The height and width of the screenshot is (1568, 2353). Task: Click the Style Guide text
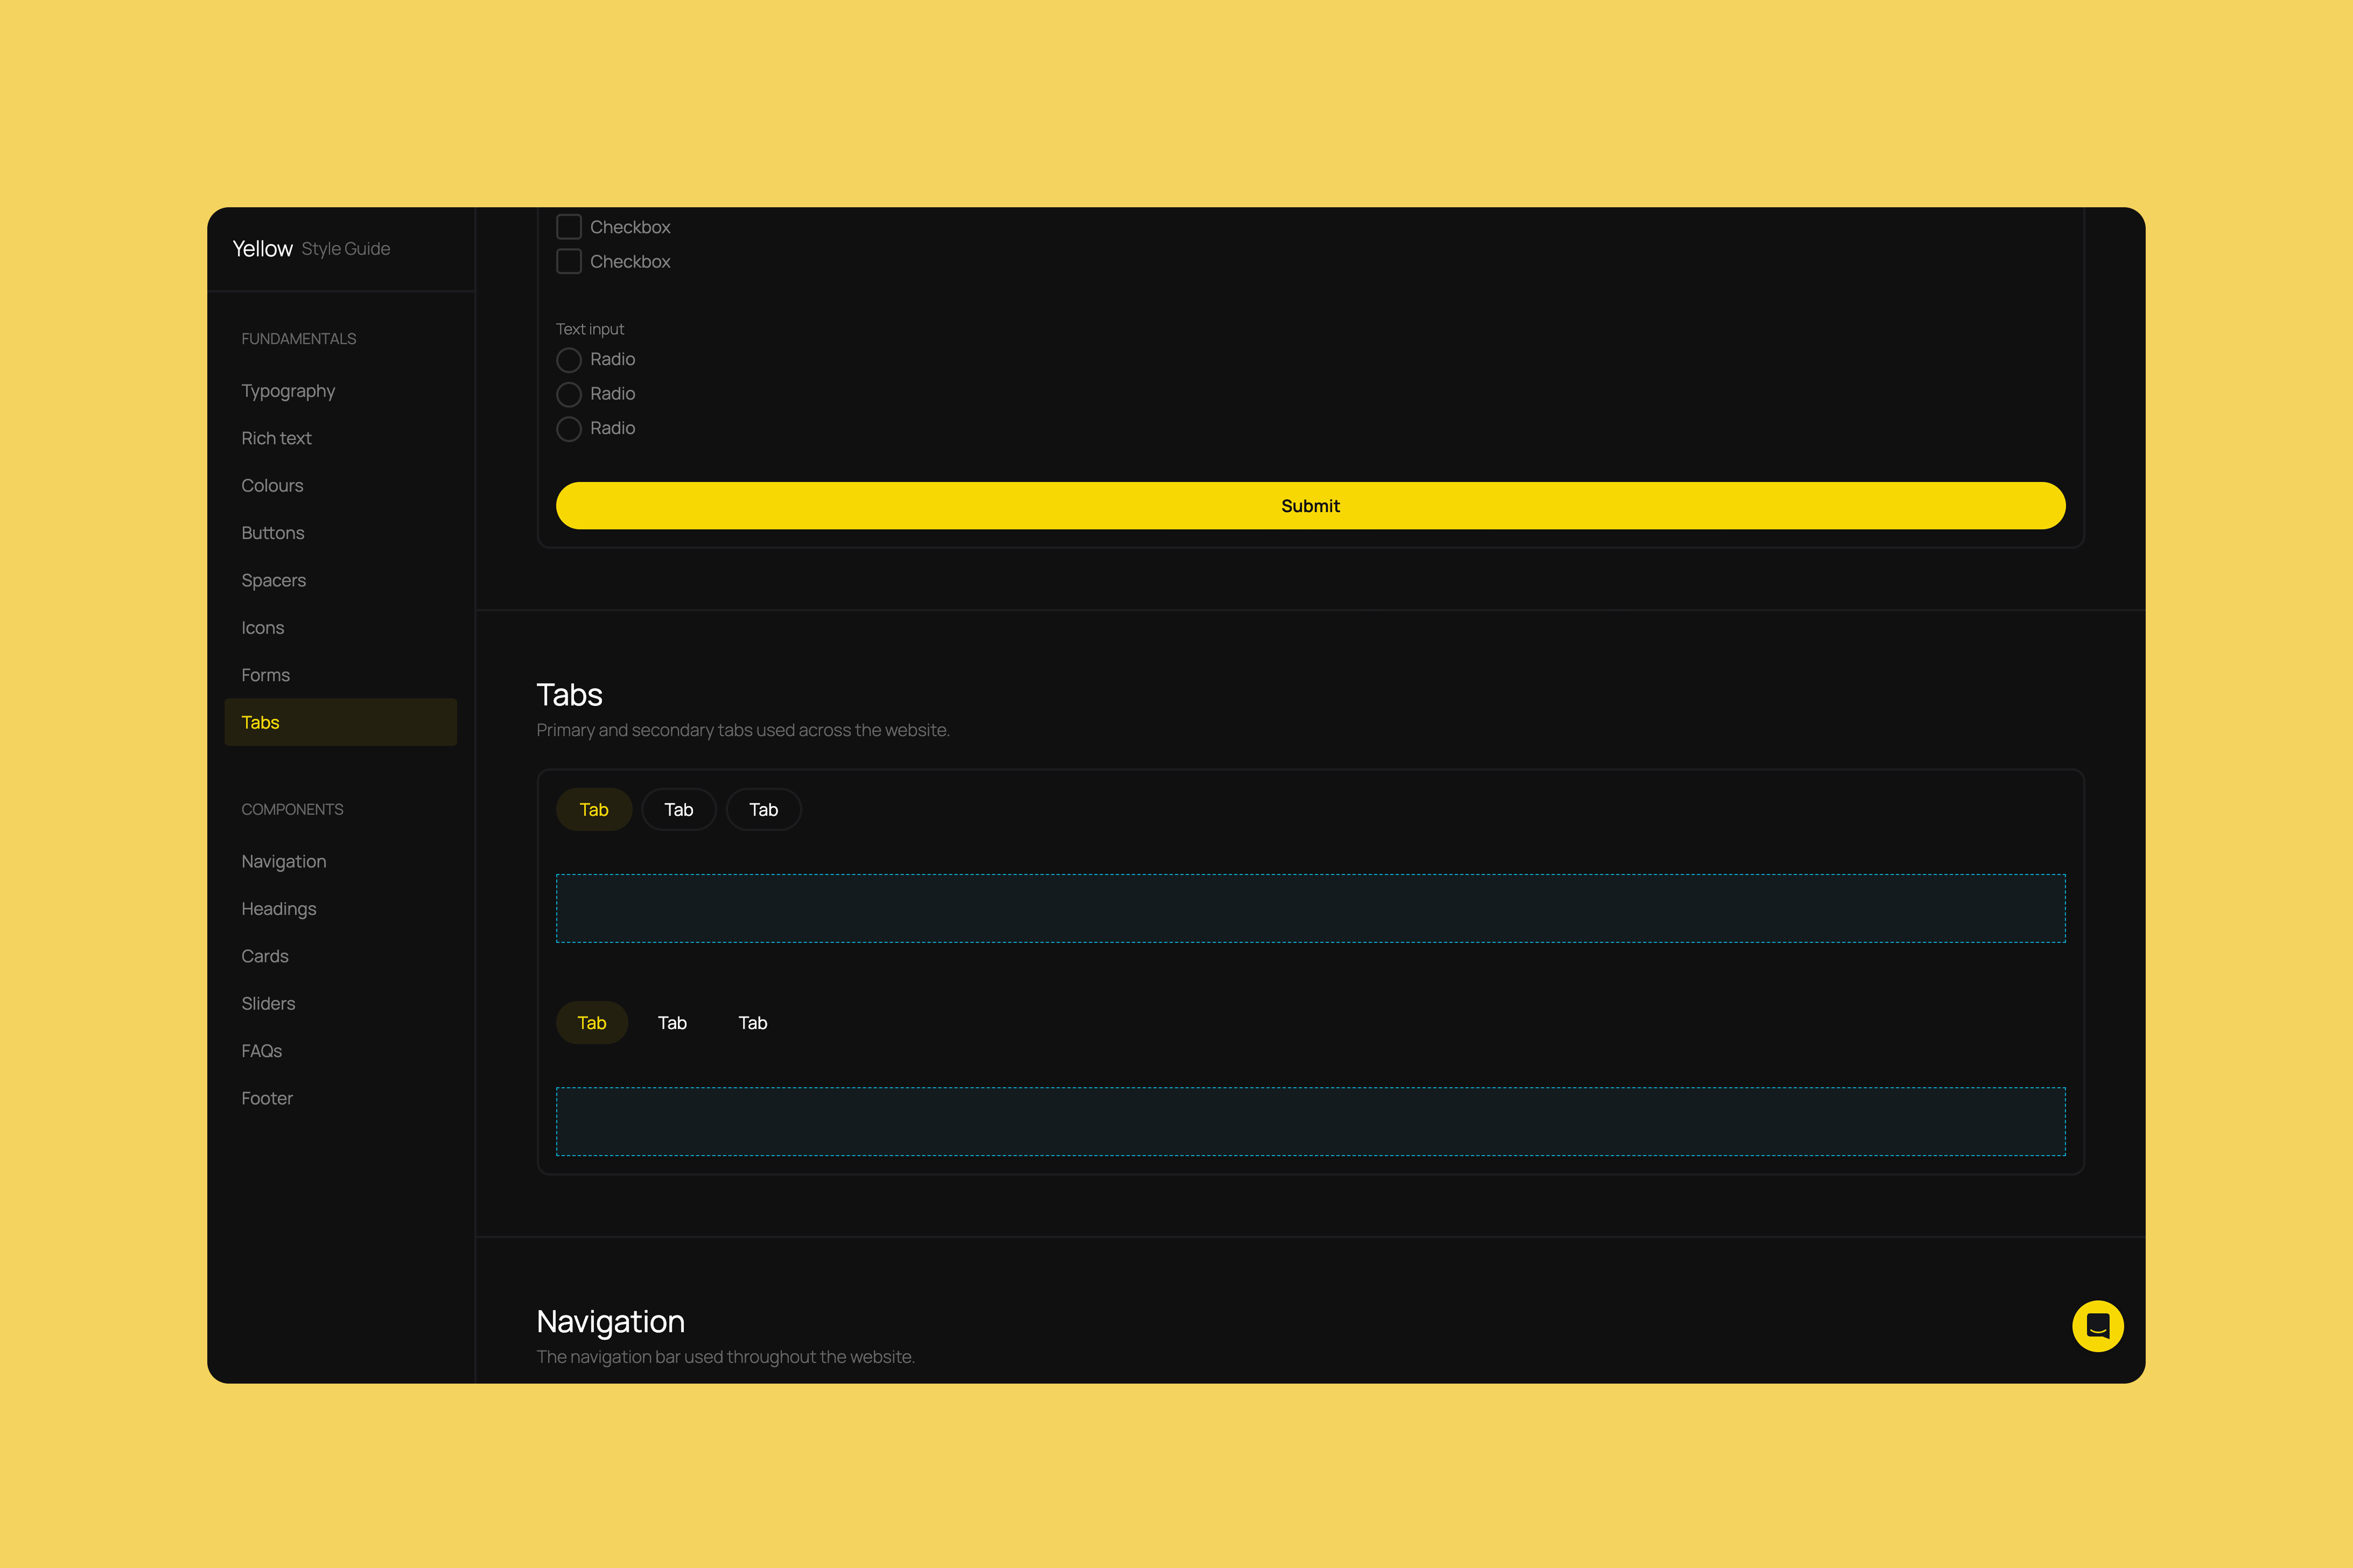(x=346, y=249)
